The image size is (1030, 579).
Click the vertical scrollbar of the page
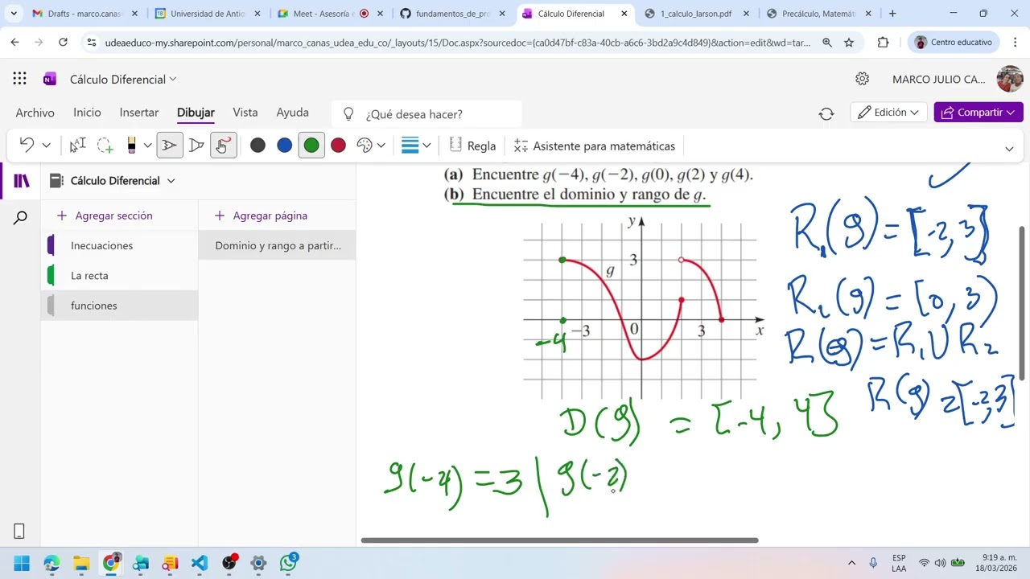[x=1023, y=302]
